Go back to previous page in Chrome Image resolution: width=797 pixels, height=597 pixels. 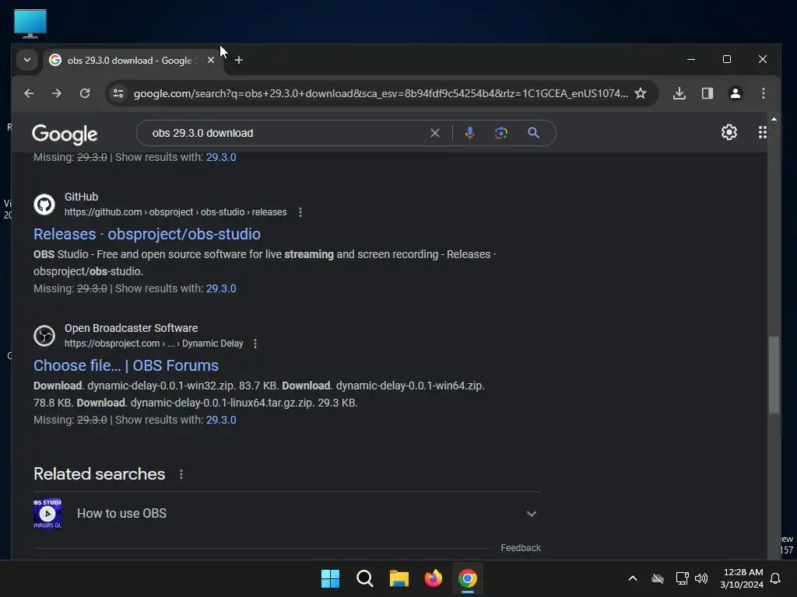click(x=29, y=93)
